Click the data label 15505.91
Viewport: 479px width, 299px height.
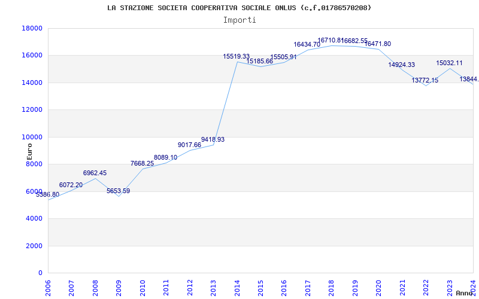283,57
